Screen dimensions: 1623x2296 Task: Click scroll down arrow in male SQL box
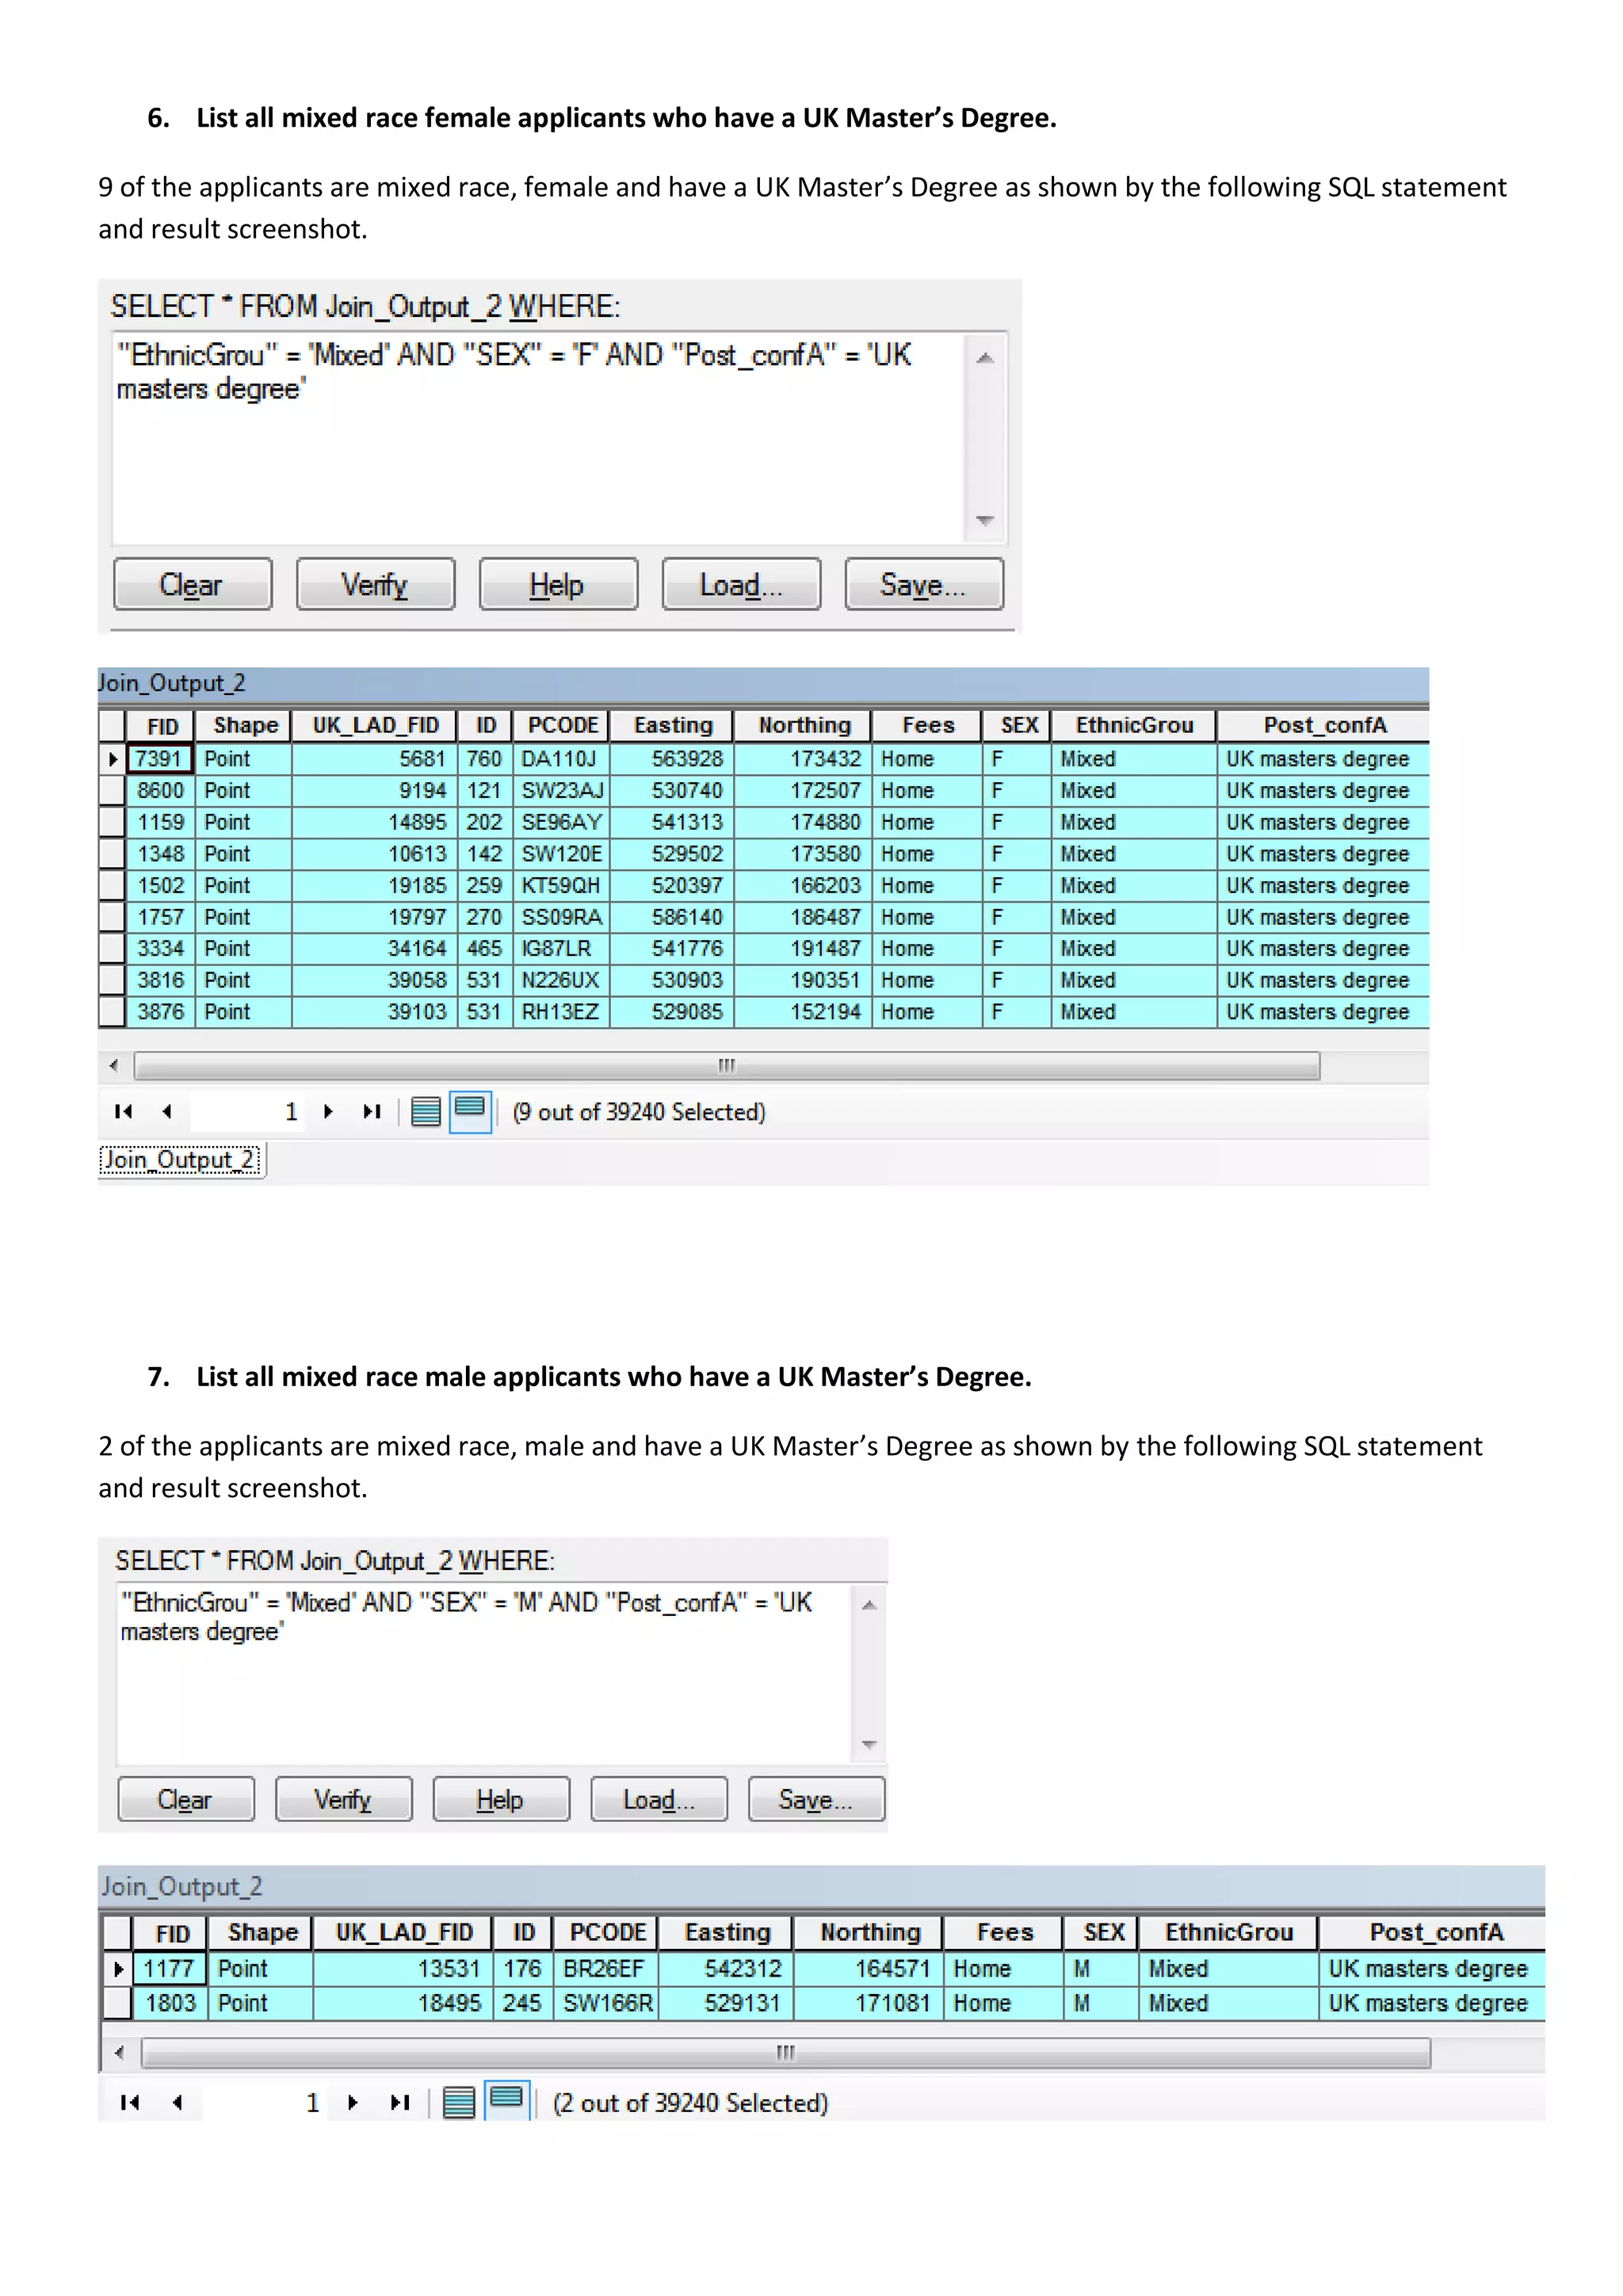pyautogui.click(x=869, y=1744)
